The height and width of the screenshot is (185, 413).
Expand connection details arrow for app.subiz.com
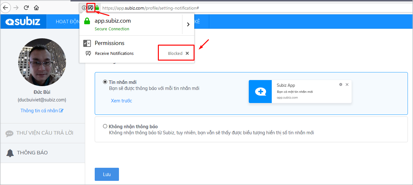coord(188,24)
